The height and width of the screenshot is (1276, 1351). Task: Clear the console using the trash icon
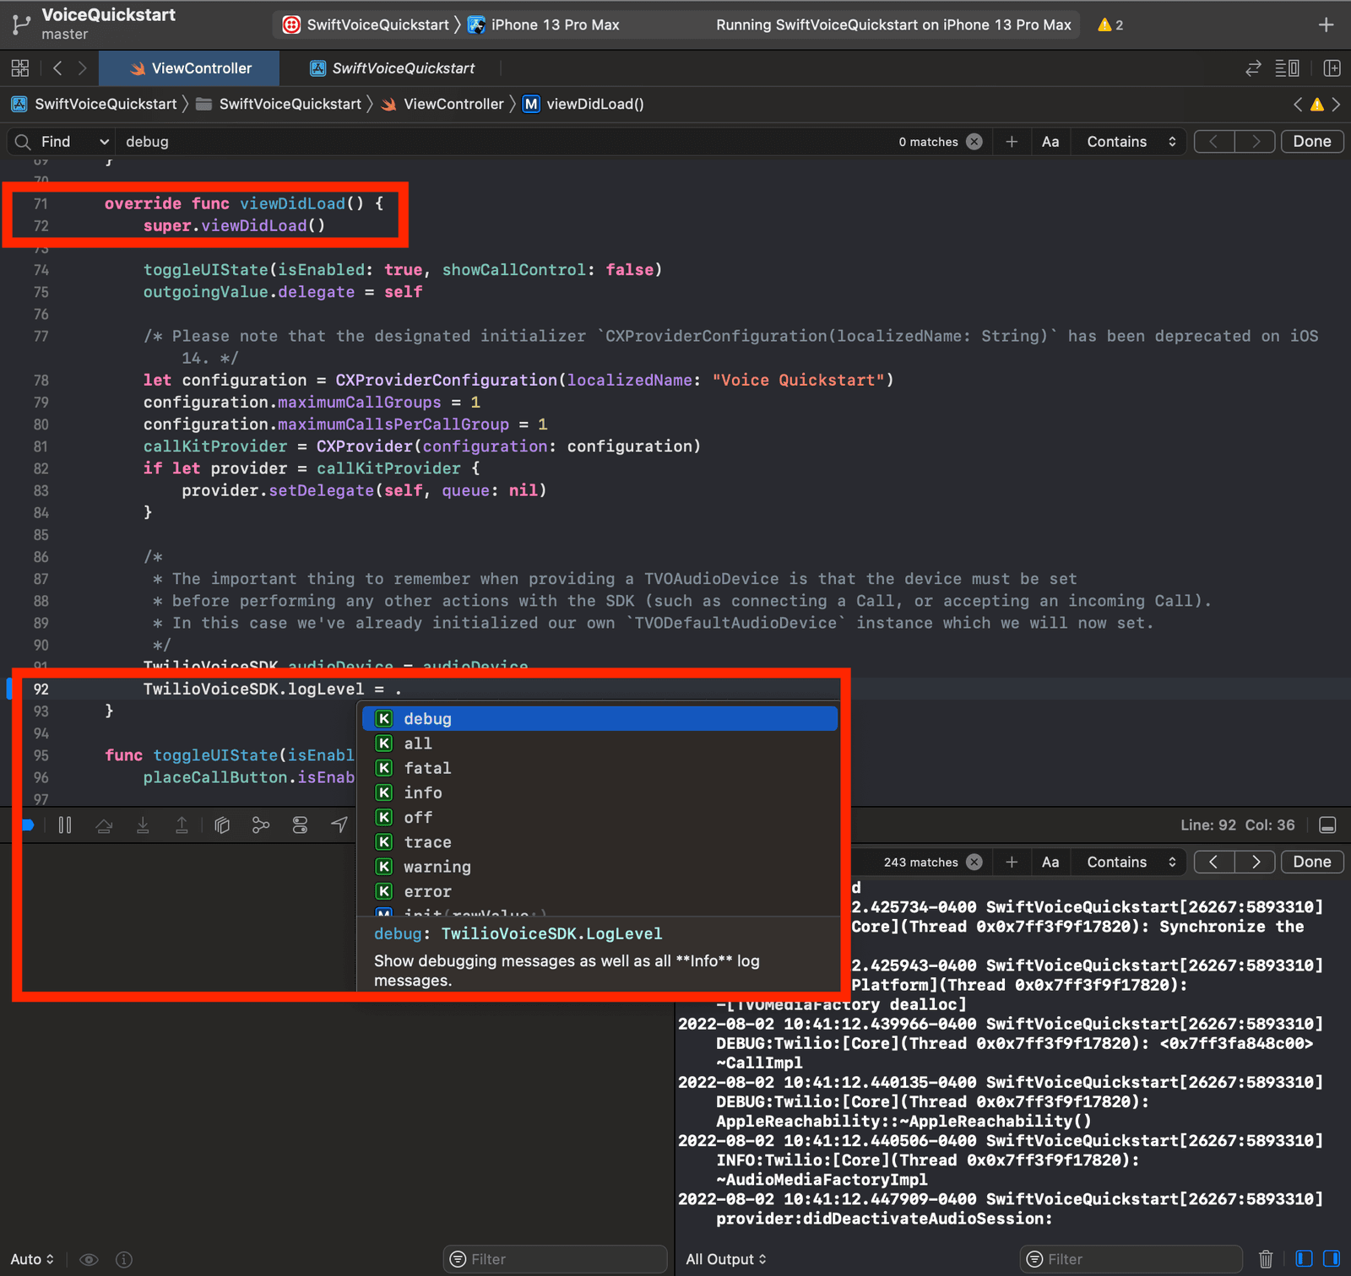click(1266, 1258)
